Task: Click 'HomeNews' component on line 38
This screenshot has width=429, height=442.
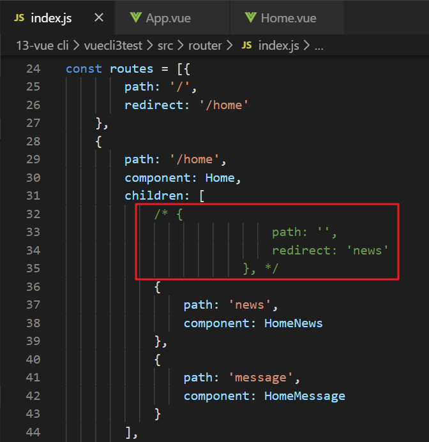Action: click(293, 323)
